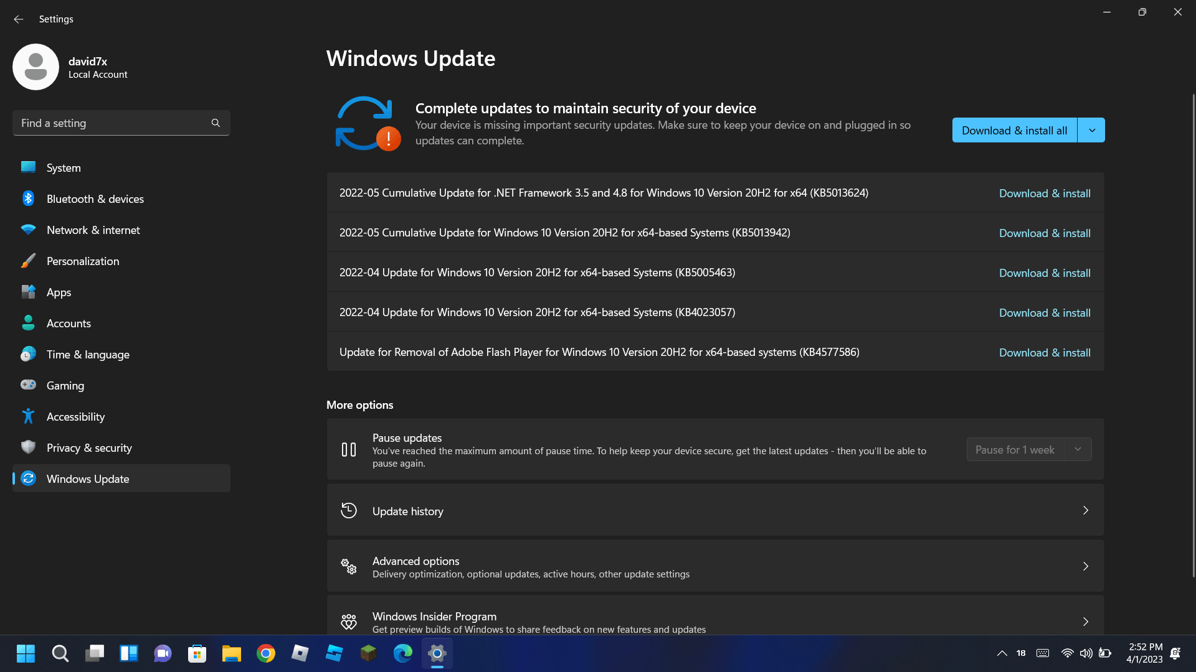Image resolution: width=1196 pixels, height=672 pixels.
Task: Select Time & language in the sidebar
Action: point(88,354)
